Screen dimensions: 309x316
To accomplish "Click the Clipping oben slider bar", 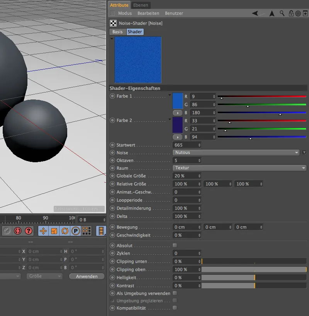I will 254,269.
